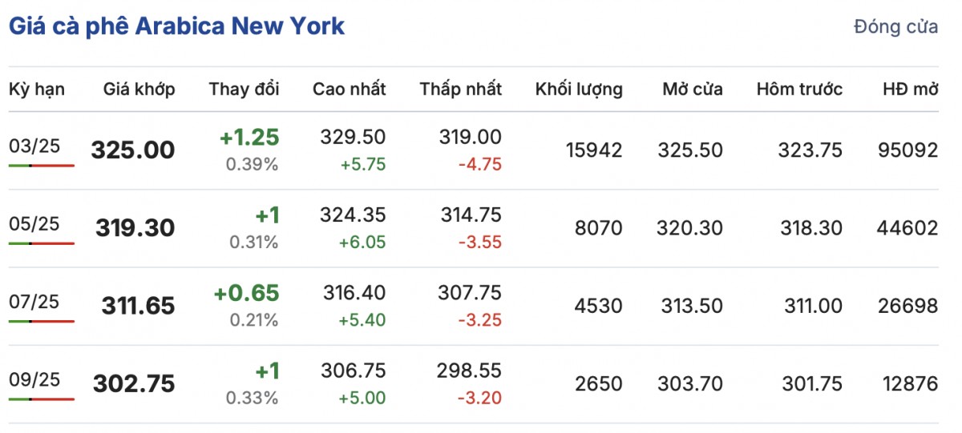Click the 'HĐ mở' column header
The image size is (962, 433).
coord(909,89)
